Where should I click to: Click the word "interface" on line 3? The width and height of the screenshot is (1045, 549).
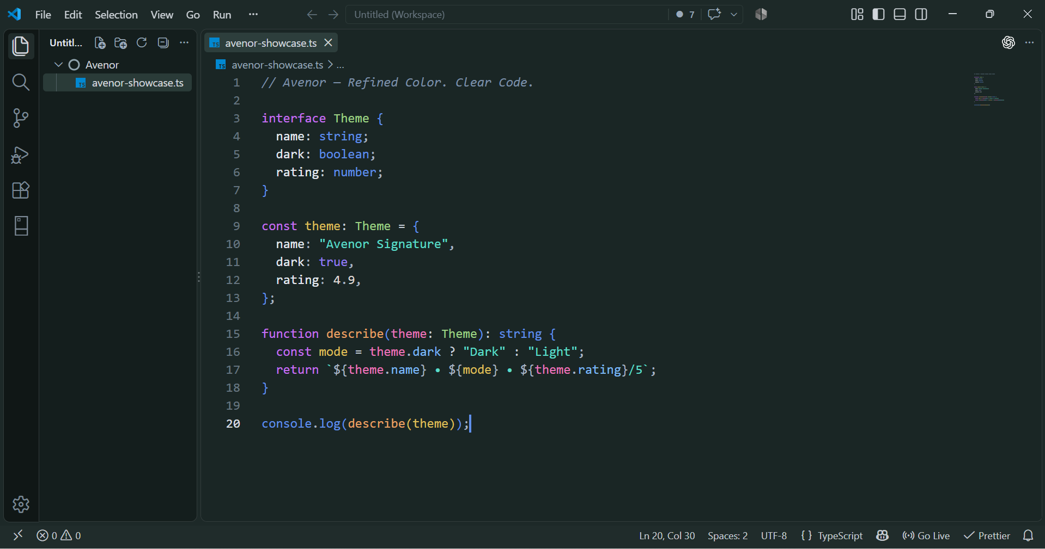coord(294,118)
